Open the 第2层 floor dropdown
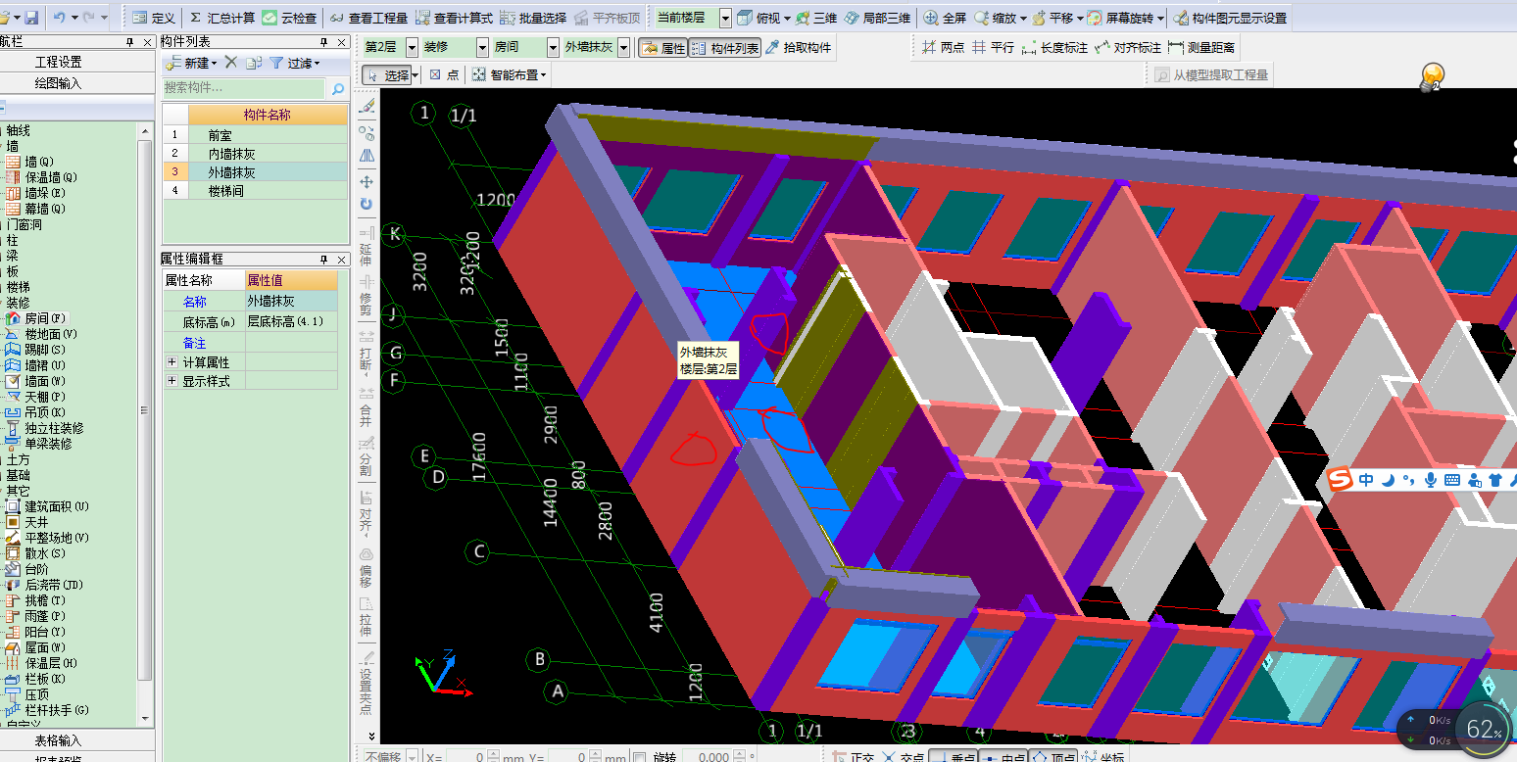The height and width of the screenshot is (762, 1517). 412,47
